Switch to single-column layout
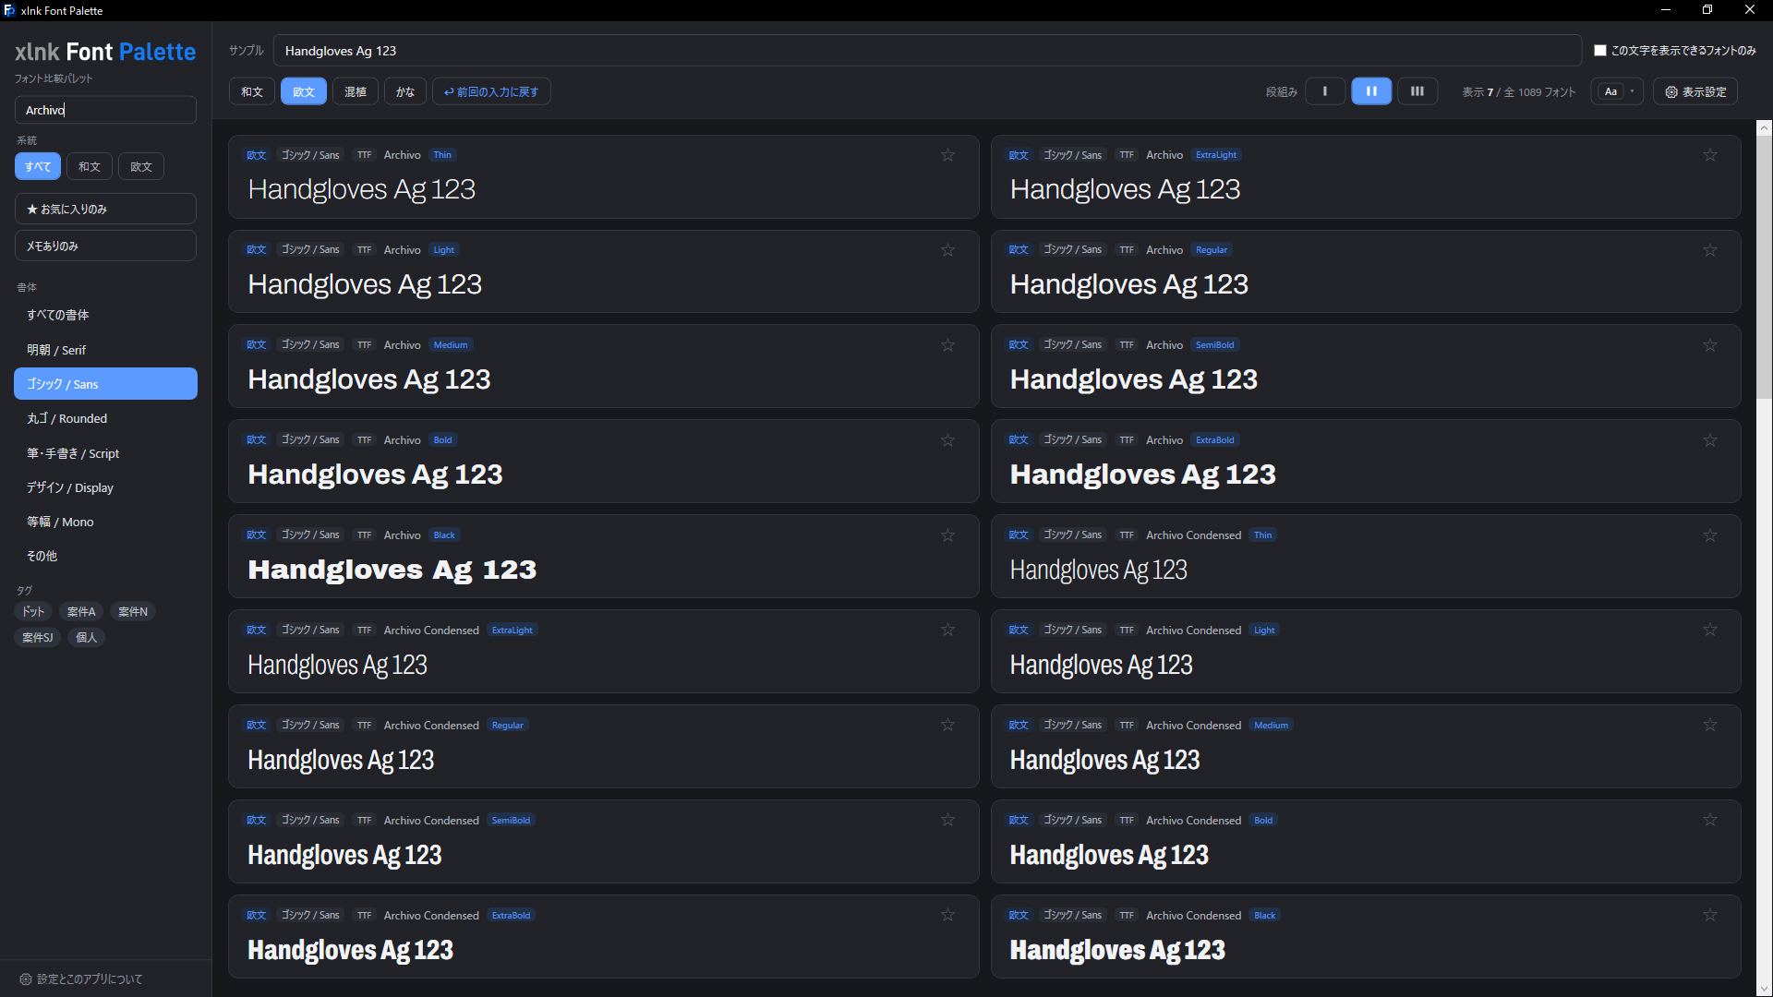This screenshot has width=1773, height=997. 1325,91
